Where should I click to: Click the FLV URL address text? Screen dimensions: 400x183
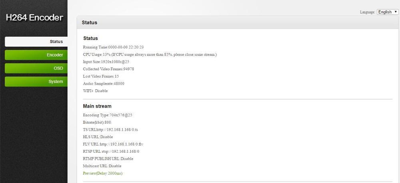click(113, 144)
